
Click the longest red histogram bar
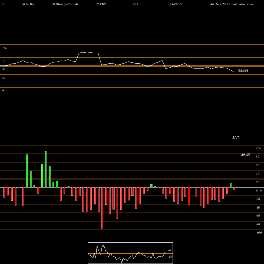[102, 208]
